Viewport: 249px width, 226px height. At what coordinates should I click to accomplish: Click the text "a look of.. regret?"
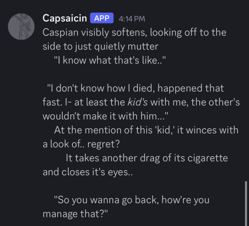point(81,144)
